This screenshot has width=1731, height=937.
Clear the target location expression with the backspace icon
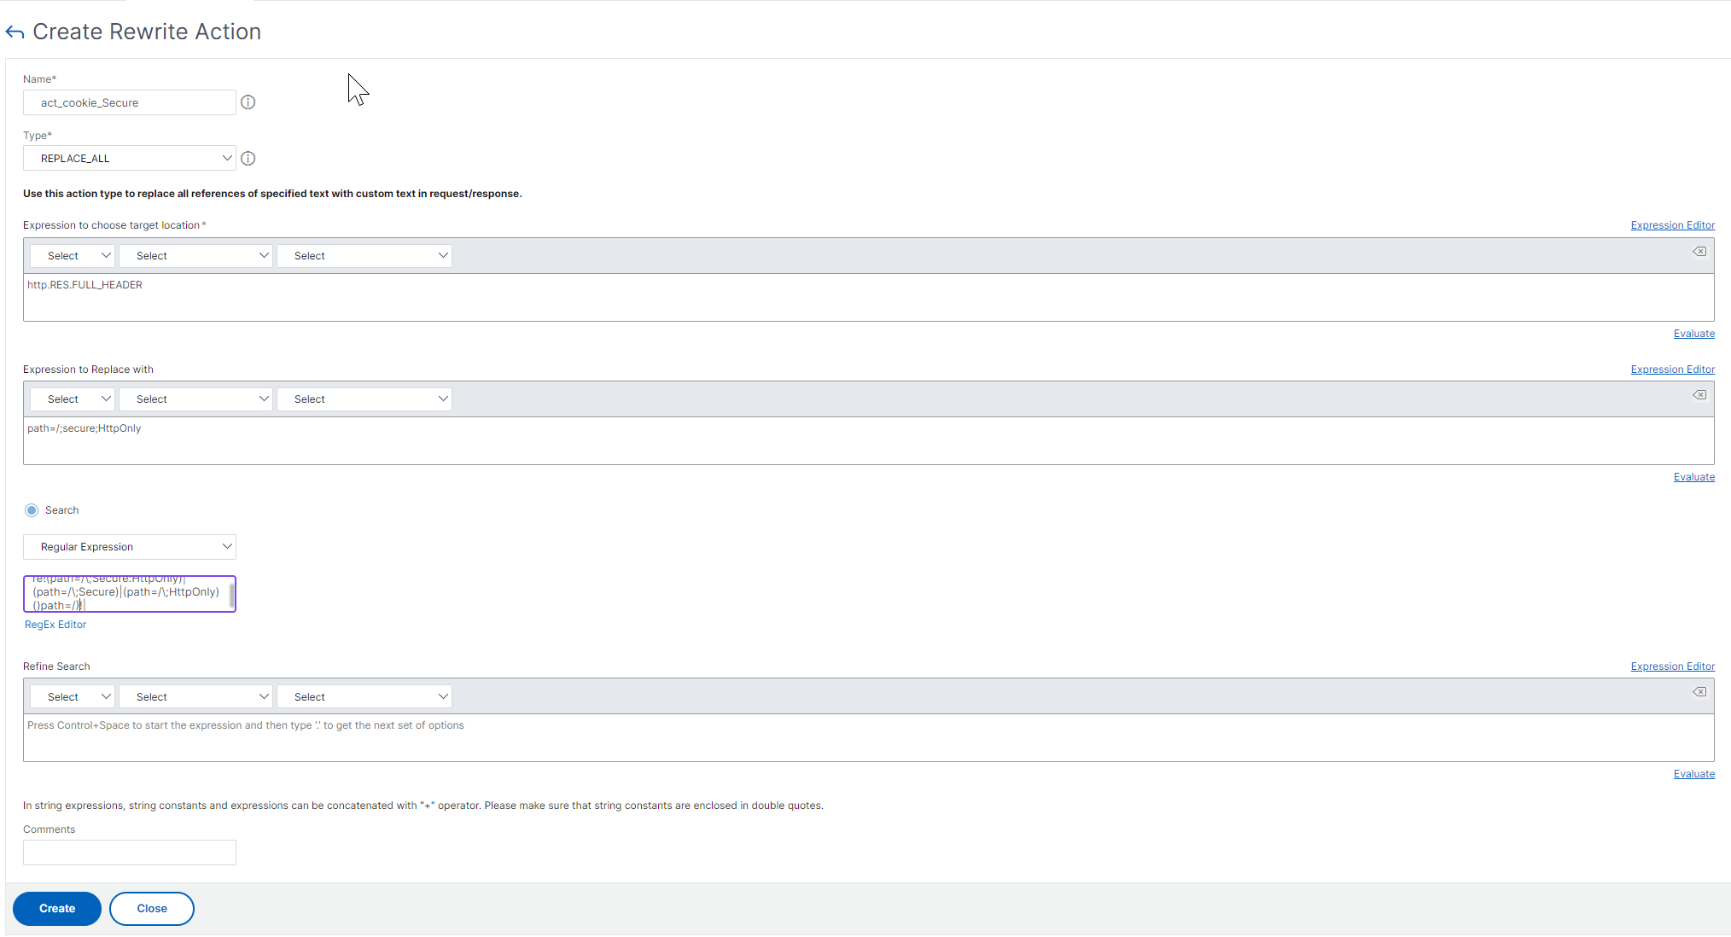pyautogui.click(x=1699, y=252)
